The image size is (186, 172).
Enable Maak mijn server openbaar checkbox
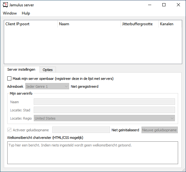[9, 79]
